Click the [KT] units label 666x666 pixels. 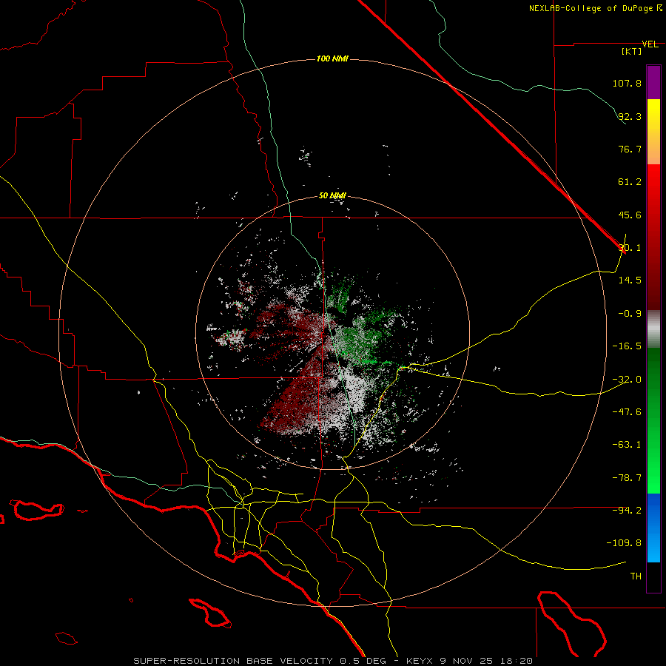632,51
